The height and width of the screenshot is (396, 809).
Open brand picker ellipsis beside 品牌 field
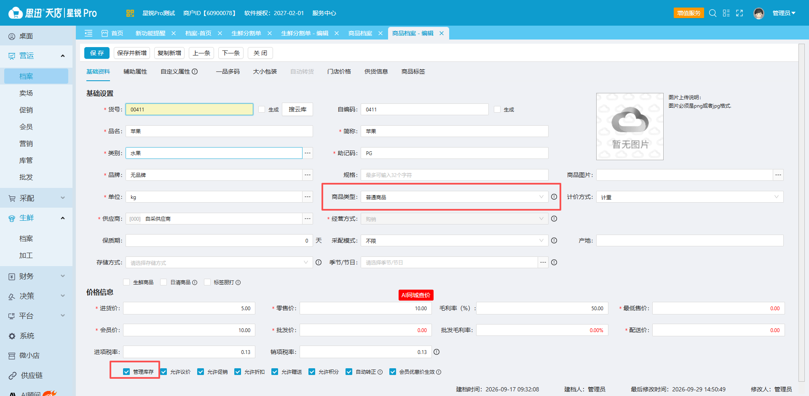click(x=308, y=175)
